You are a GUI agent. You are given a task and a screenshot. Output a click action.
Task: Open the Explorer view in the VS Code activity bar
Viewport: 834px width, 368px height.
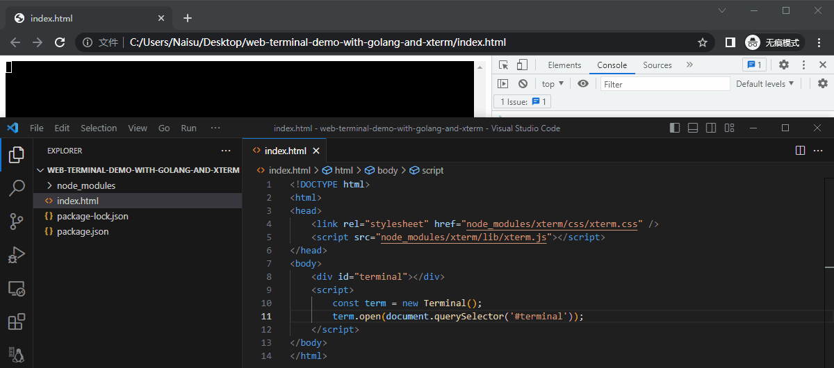(x=17, y=155)
